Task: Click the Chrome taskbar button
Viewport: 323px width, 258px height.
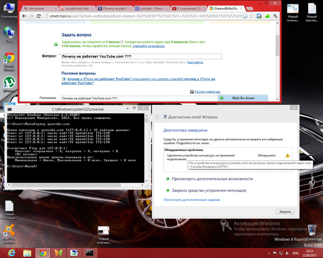Action: coord(43,253)
